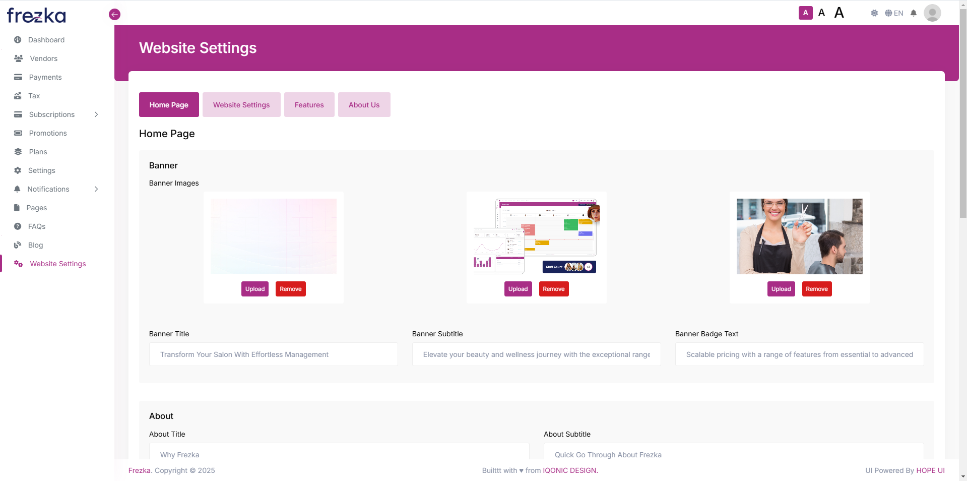Image resolution: width=967 pixels, height=481 pixels.
Task: Open the Payments section
Action: 45,77
